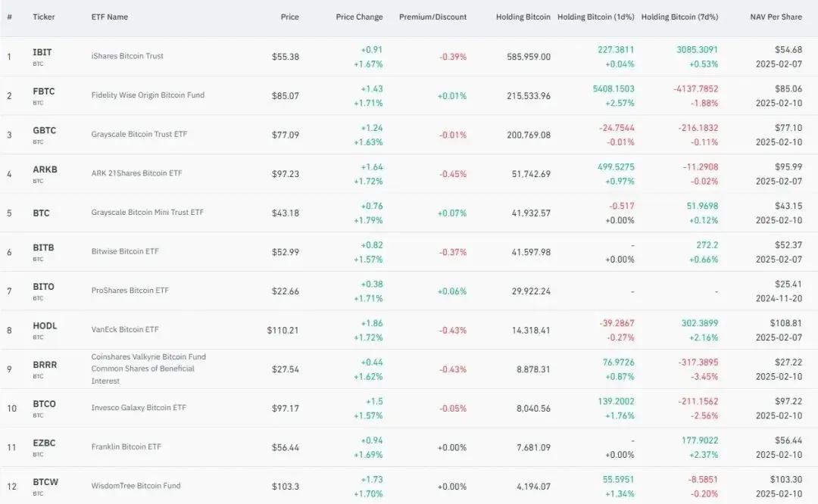Sort by the Ticker column header
The image size is (818, 504).
(x=43, y=17)
